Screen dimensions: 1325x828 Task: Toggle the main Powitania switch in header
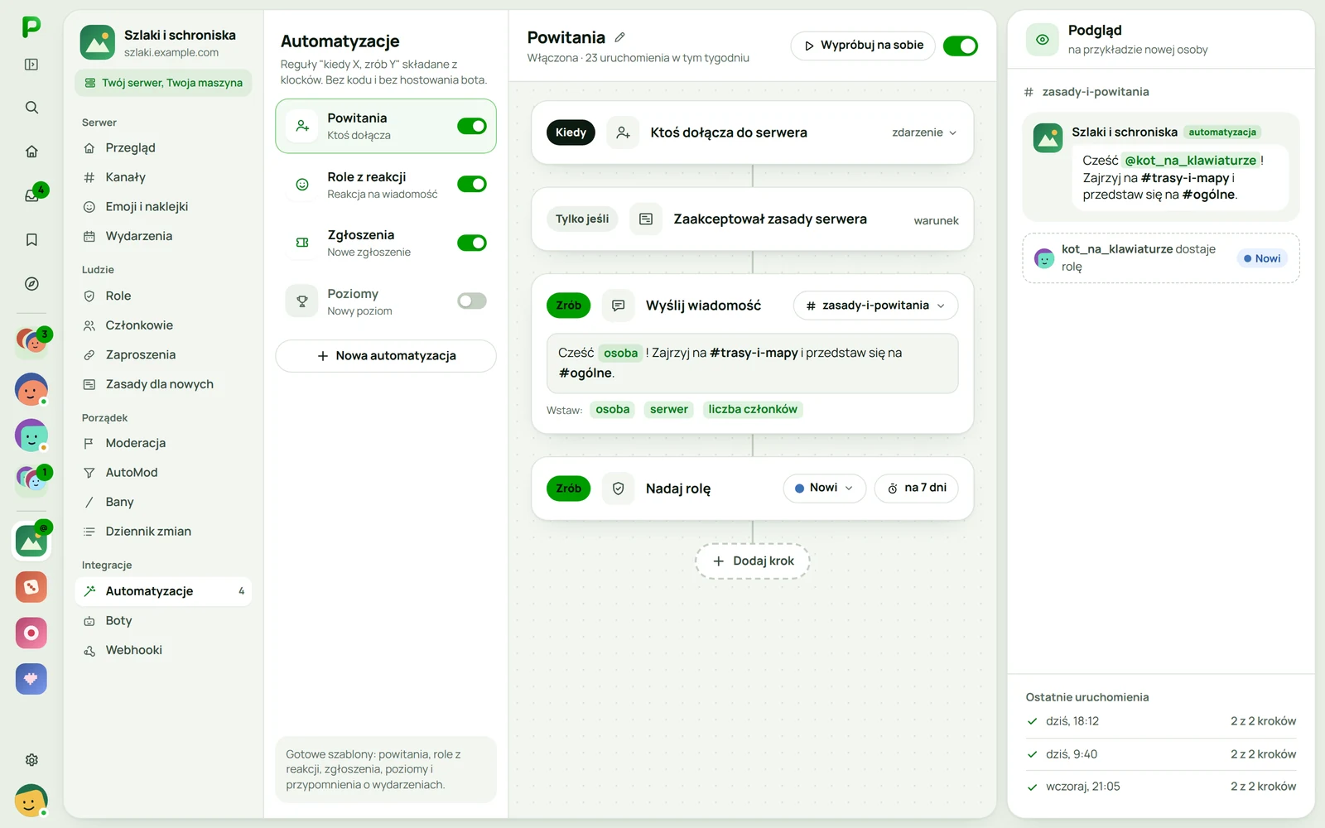coord(961,46)
